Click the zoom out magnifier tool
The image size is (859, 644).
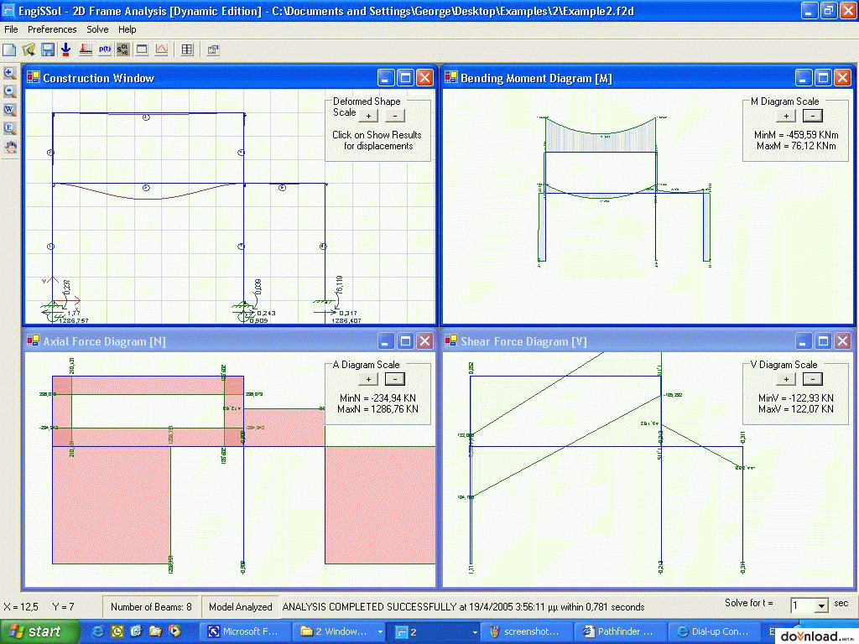(9, 91)
